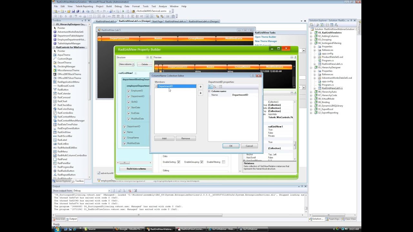Image resolution: width=413 pixels, height=232 pixels.
Task: Click Refresh icon in Solution Explorer toolbar
Action: pos(322,24)
